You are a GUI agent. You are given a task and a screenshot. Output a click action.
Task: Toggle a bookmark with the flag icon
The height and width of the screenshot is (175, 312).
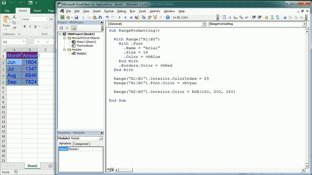pos(285,17)
